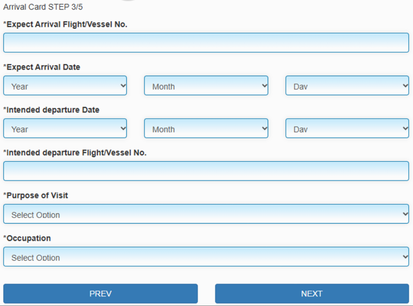The width and height of the screenshot is (413, 306).
Task: Open the Expect Arrival Date Day dropdown
Action: point(347,85)
